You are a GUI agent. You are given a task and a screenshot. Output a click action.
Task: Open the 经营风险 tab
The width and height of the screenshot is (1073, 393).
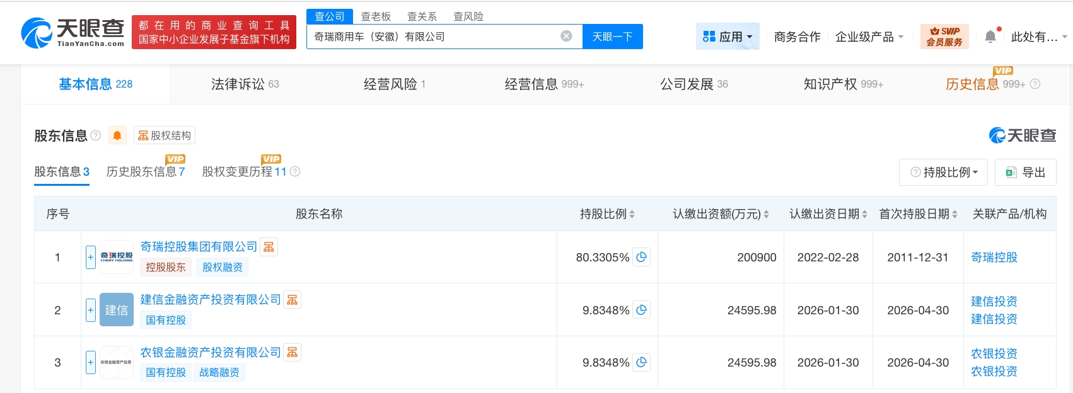point(395,84)
